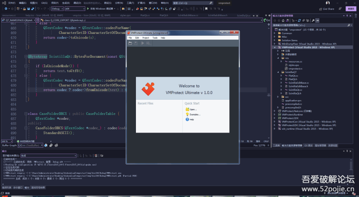This screenshot has width=359, height=197.
Task: Toggle auto-hide pin on Output panel
Action: tap(347, 151)
